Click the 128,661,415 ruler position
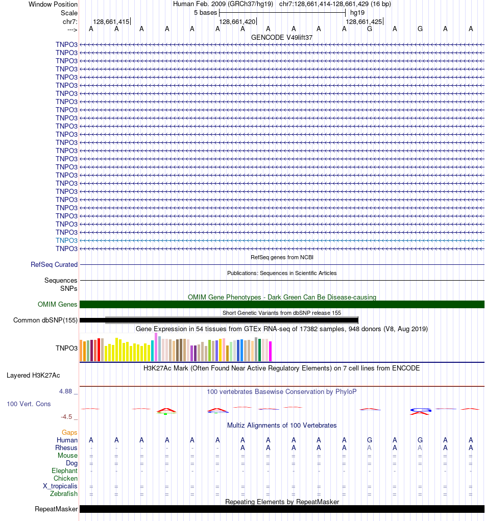Viewport: 485px width, 521px height. pyautogui.click(x=111, y=21)
